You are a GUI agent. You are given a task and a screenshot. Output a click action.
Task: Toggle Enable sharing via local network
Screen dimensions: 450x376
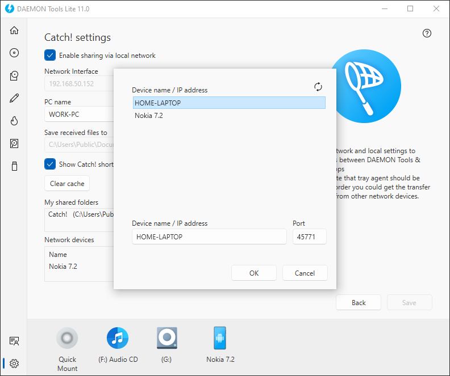[x=50, y=55]
